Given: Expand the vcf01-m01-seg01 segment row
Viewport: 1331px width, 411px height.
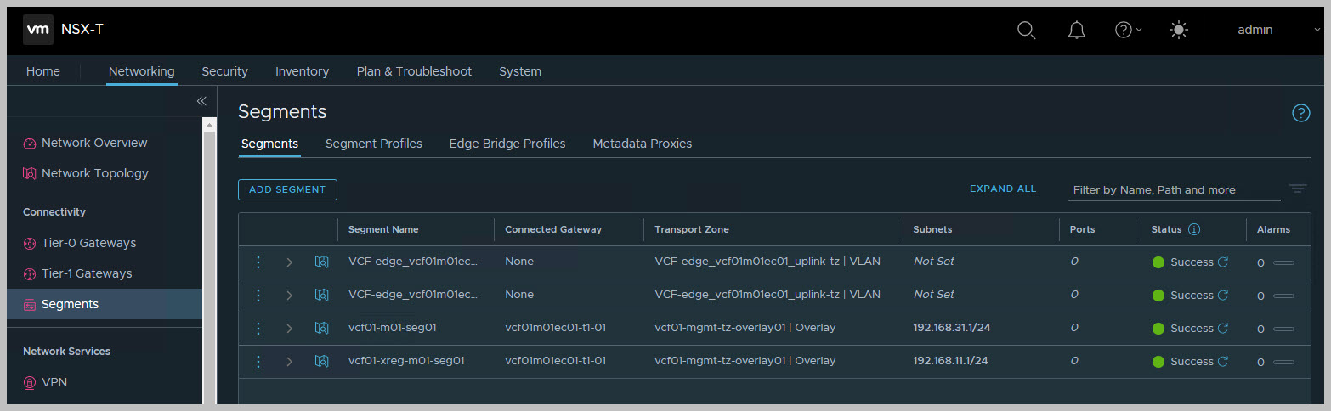Looking at the screenshot, I should click(x=289, y=328).
